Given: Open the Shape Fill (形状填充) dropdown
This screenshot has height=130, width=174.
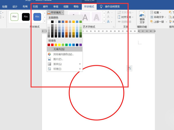Looking at the screenshot, I should click(55, 12).
